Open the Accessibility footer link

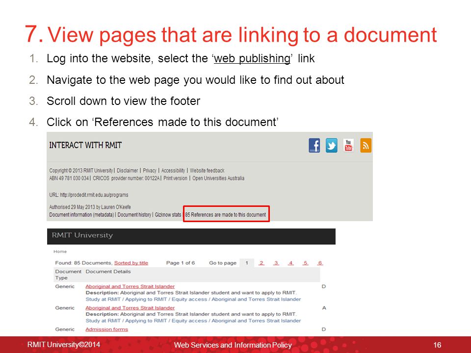point(173,171)
